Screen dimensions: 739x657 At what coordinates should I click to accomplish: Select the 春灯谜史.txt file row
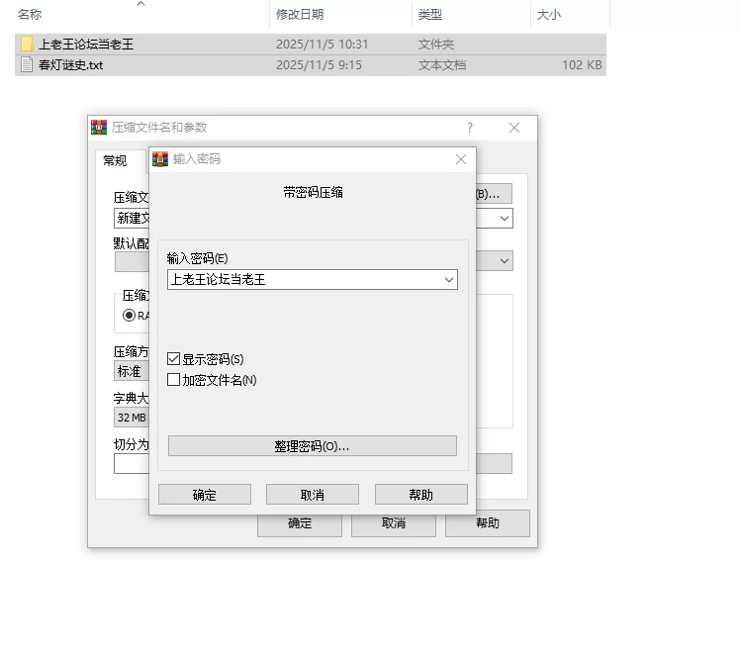pos(311,65)
